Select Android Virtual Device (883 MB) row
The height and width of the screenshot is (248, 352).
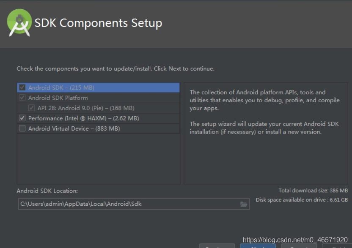click(x=98, y=128)
